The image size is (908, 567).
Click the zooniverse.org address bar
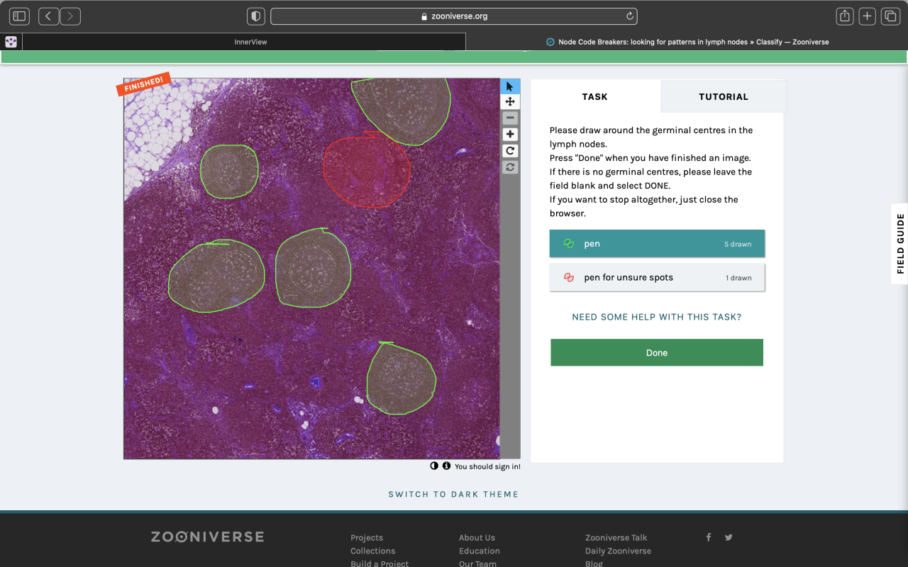pos(454,16)
